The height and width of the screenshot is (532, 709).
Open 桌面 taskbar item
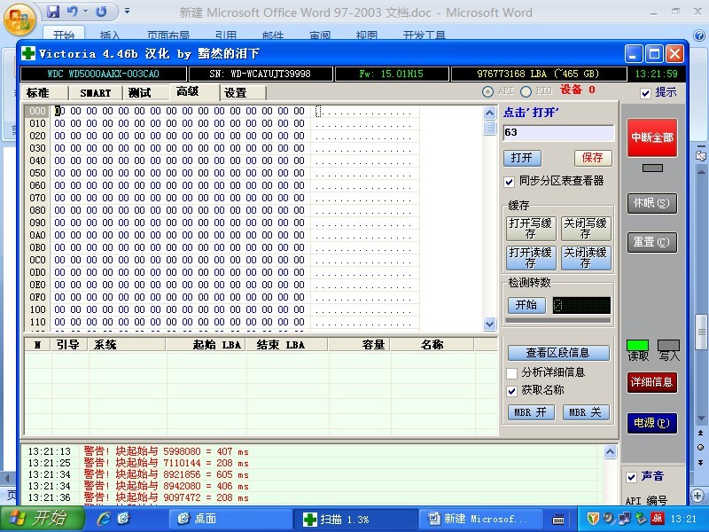click(x=230, y=519)
